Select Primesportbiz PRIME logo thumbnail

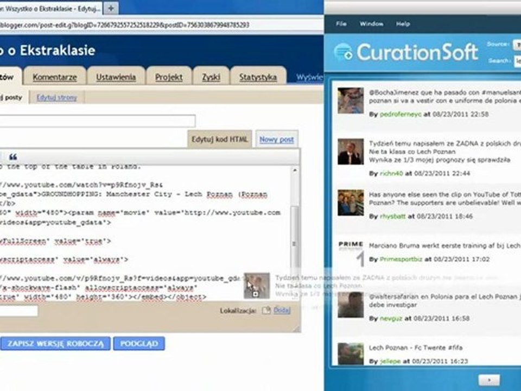click(351, 254)
